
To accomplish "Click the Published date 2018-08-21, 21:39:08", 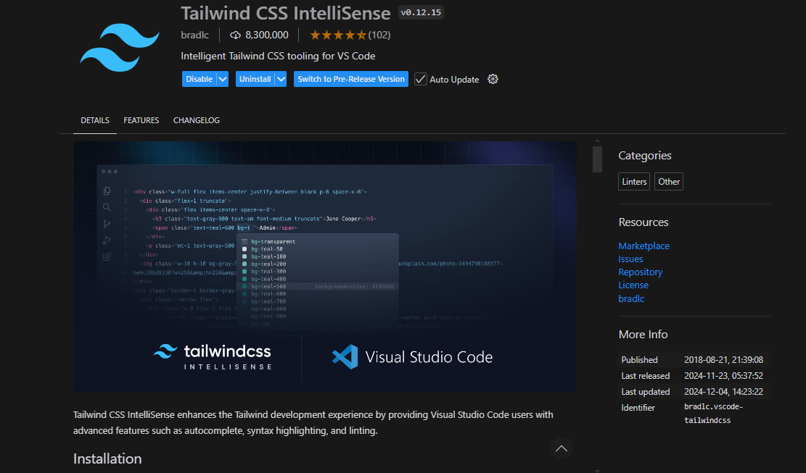I will pos(724,359).
